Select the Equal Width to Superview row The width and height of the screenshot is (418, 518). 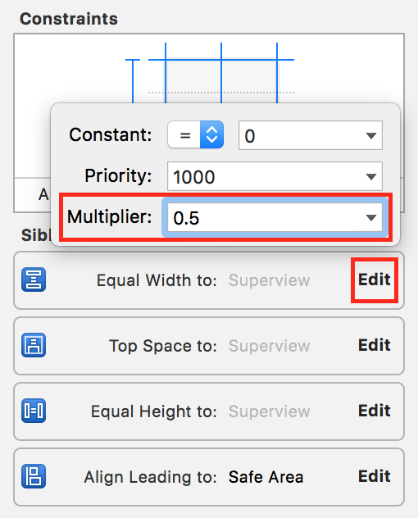(x=209, y=280)
